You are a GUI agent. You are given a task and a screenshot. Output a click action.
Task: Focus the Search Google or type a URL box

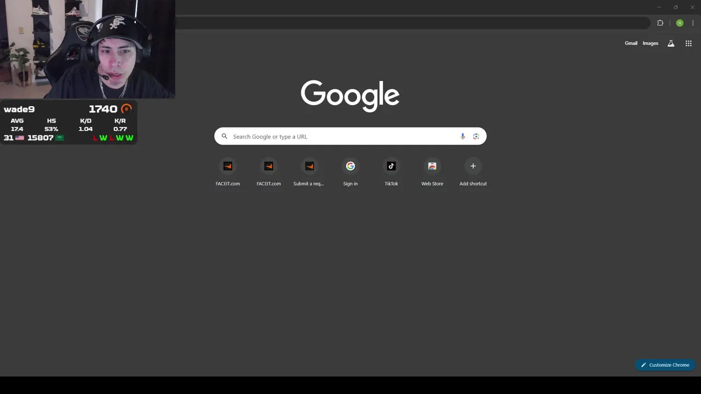point(350,136)
